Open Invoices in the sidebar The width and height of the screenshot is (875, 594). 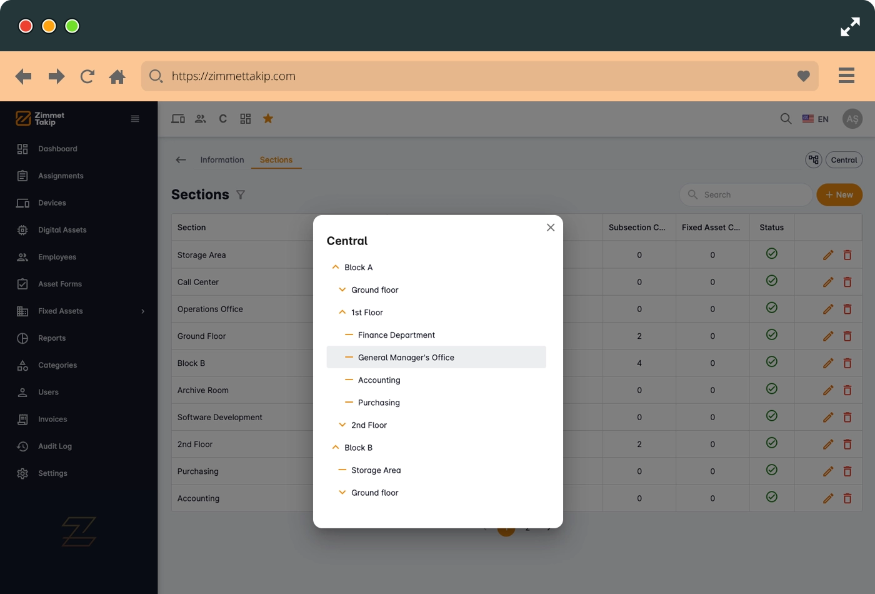click(x=52, y=419)
